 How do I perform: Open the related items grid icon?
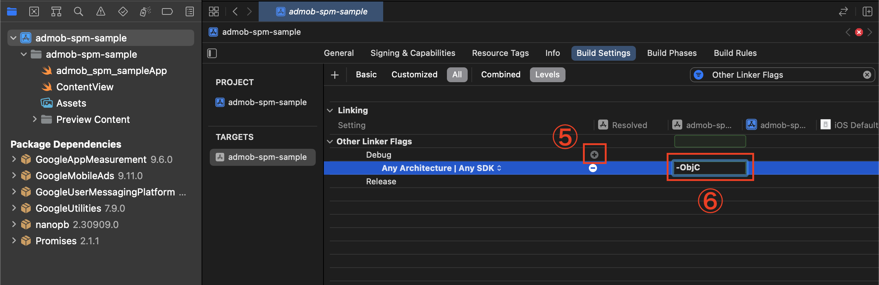click(x=214, y=11)
